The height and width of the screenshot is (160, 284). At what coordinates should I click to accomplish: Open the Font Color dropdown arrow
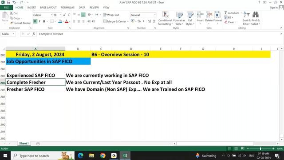click(x=70, y=21)
